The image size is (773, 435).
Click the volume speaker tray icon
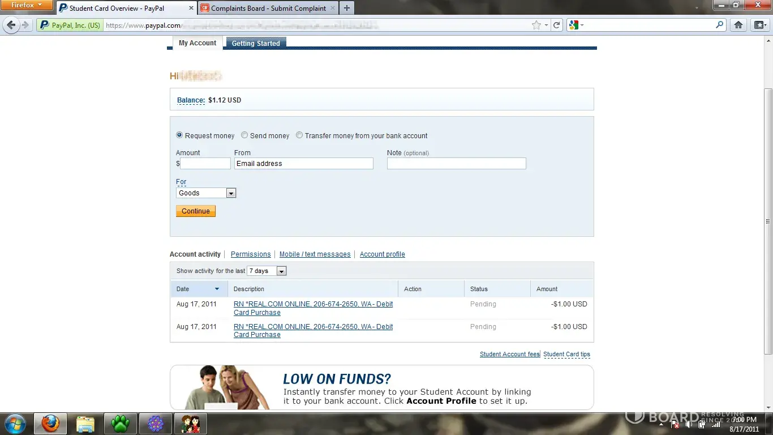(x=688, y=424)
